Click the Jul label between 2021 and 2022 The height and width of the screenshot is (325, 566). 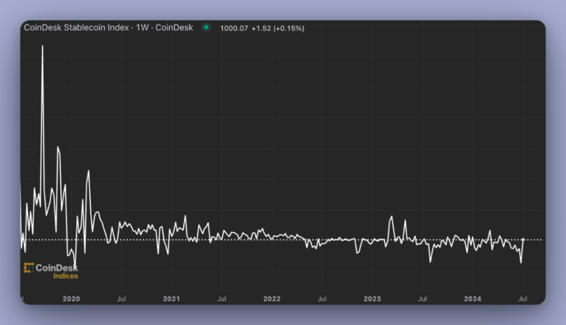[221, 299]
